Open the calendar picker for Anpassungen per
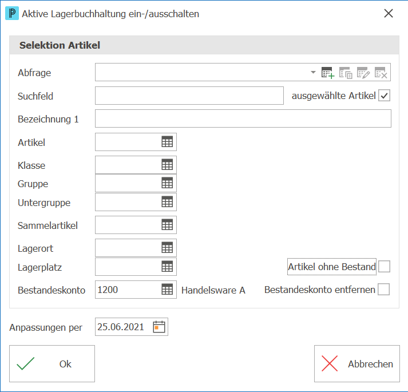The width and height of the screenshot is (408, 392). pyautogui.click(x=159, y=327)
